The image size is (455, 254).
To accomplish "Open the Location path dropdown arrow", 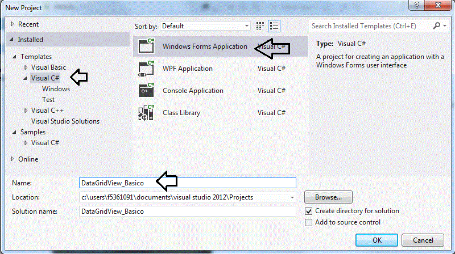I will pyautogui.click(x=292, y=197).
